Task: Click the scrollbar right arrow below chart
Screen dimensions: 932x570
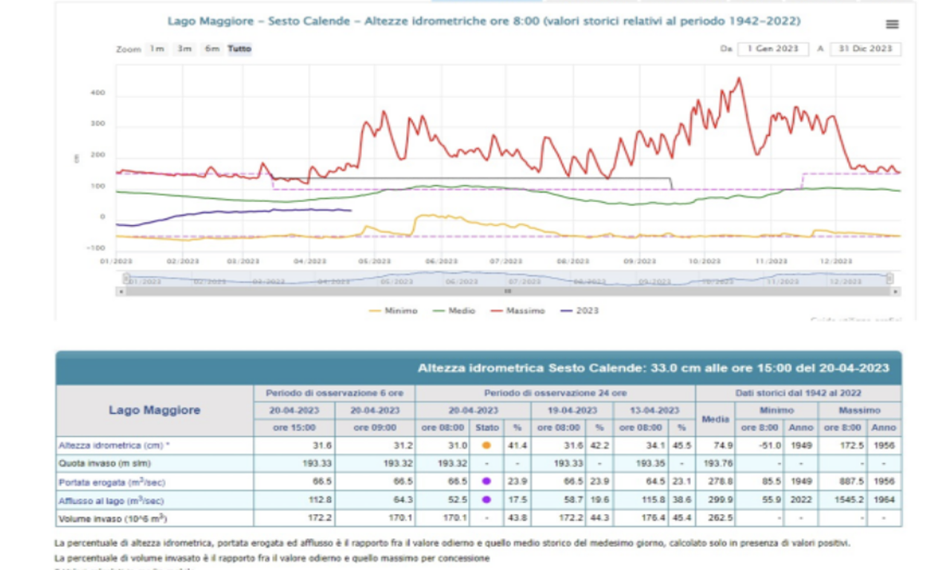Action: tap(896, 291)
